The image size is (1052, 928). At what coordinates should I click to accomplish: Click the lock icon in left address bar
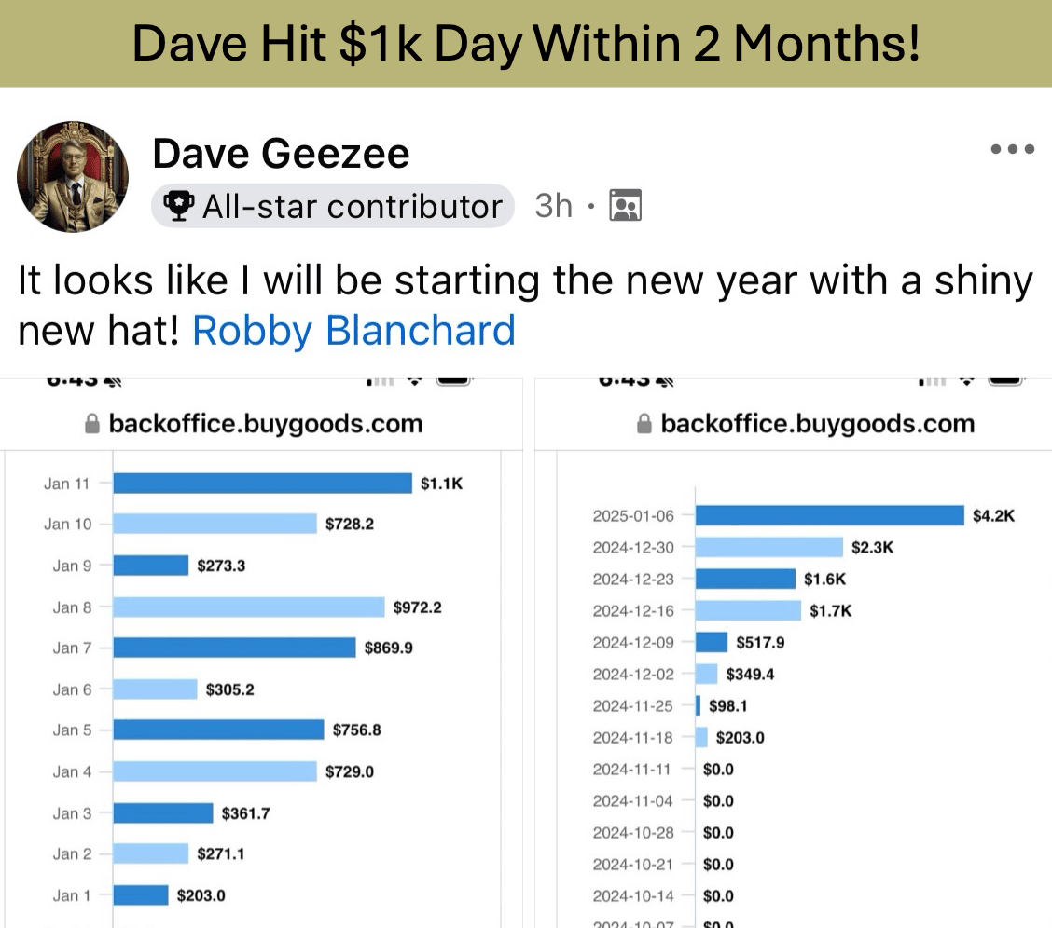92,423
